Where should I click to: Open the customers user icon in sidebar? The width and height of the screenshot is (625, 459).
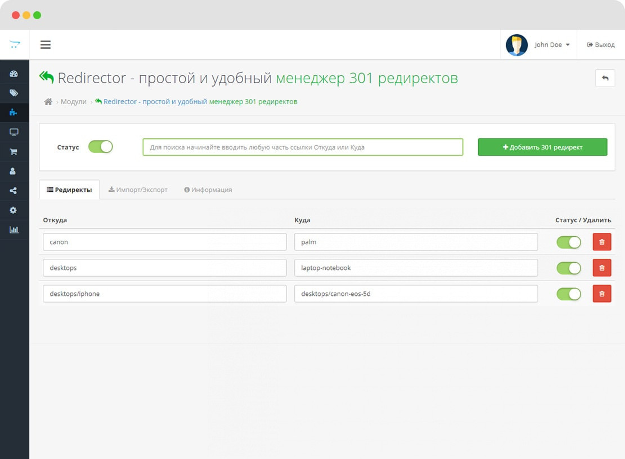point(14,171)
